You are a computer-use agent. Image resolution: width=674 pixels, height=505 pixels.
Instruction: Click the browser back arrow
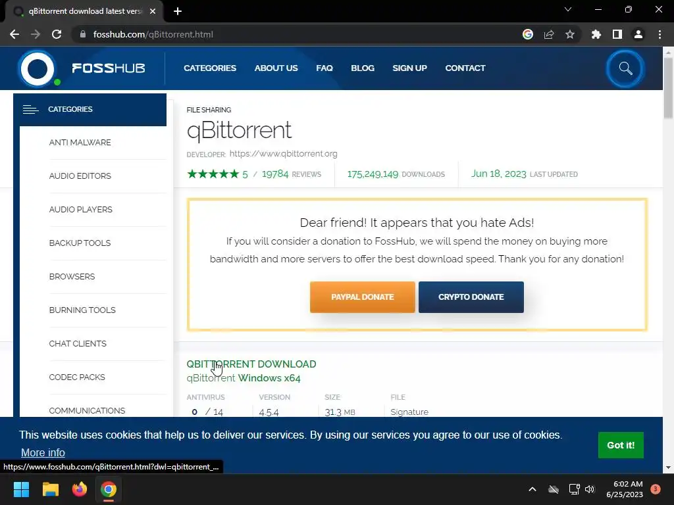point(14,34)
